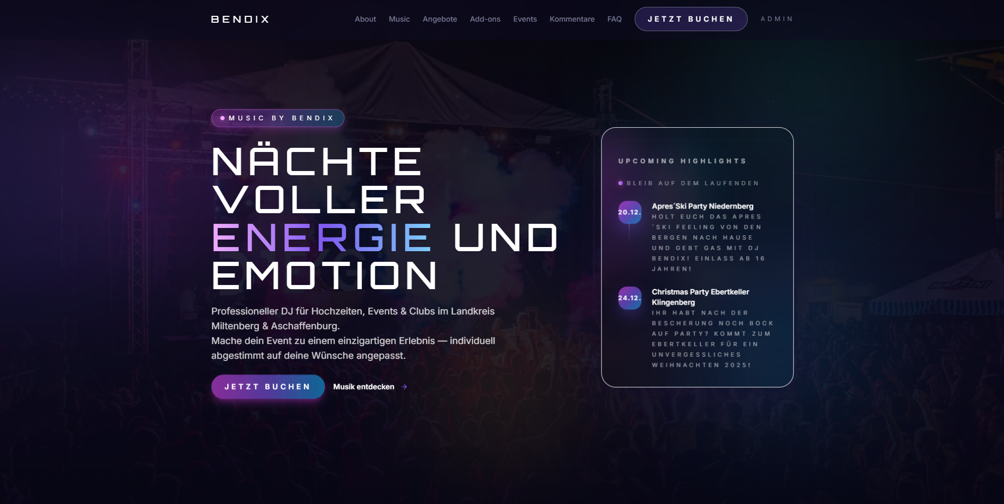Image resolution: width=1004 pixels, height=504 pixels.
Task: Open the Admin link
Action: coord(777,19)
